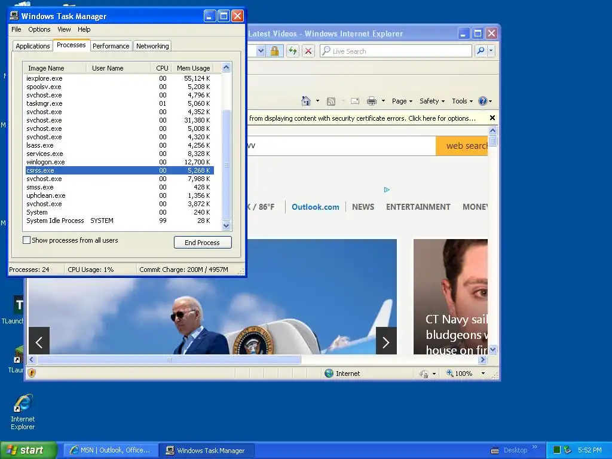
Task: Click the Internet zone globe in status bar
Action: point(329,373)
